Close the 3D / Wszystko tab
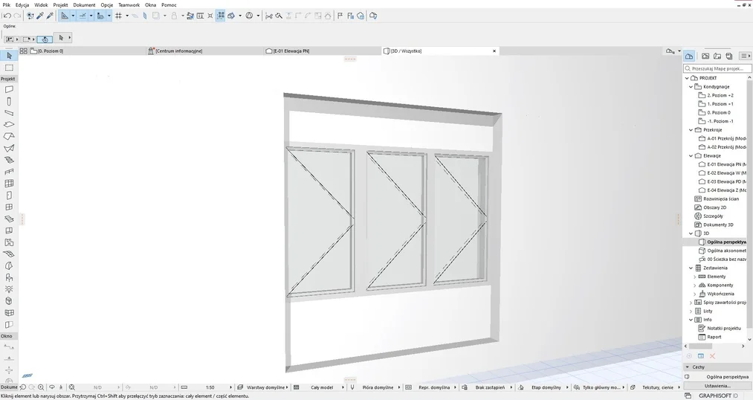 pyautogui.click(x=494, y=51)
